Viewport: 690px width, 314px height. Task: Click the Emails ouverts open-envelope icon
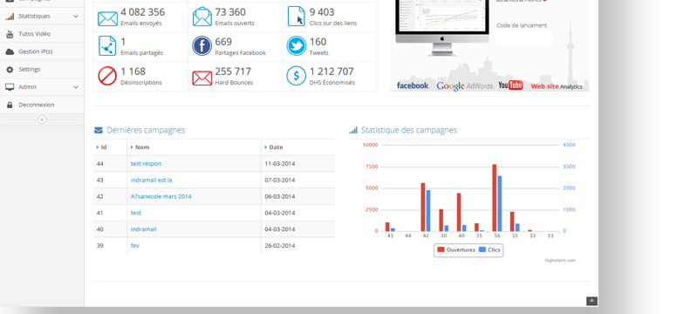(202, 17)
